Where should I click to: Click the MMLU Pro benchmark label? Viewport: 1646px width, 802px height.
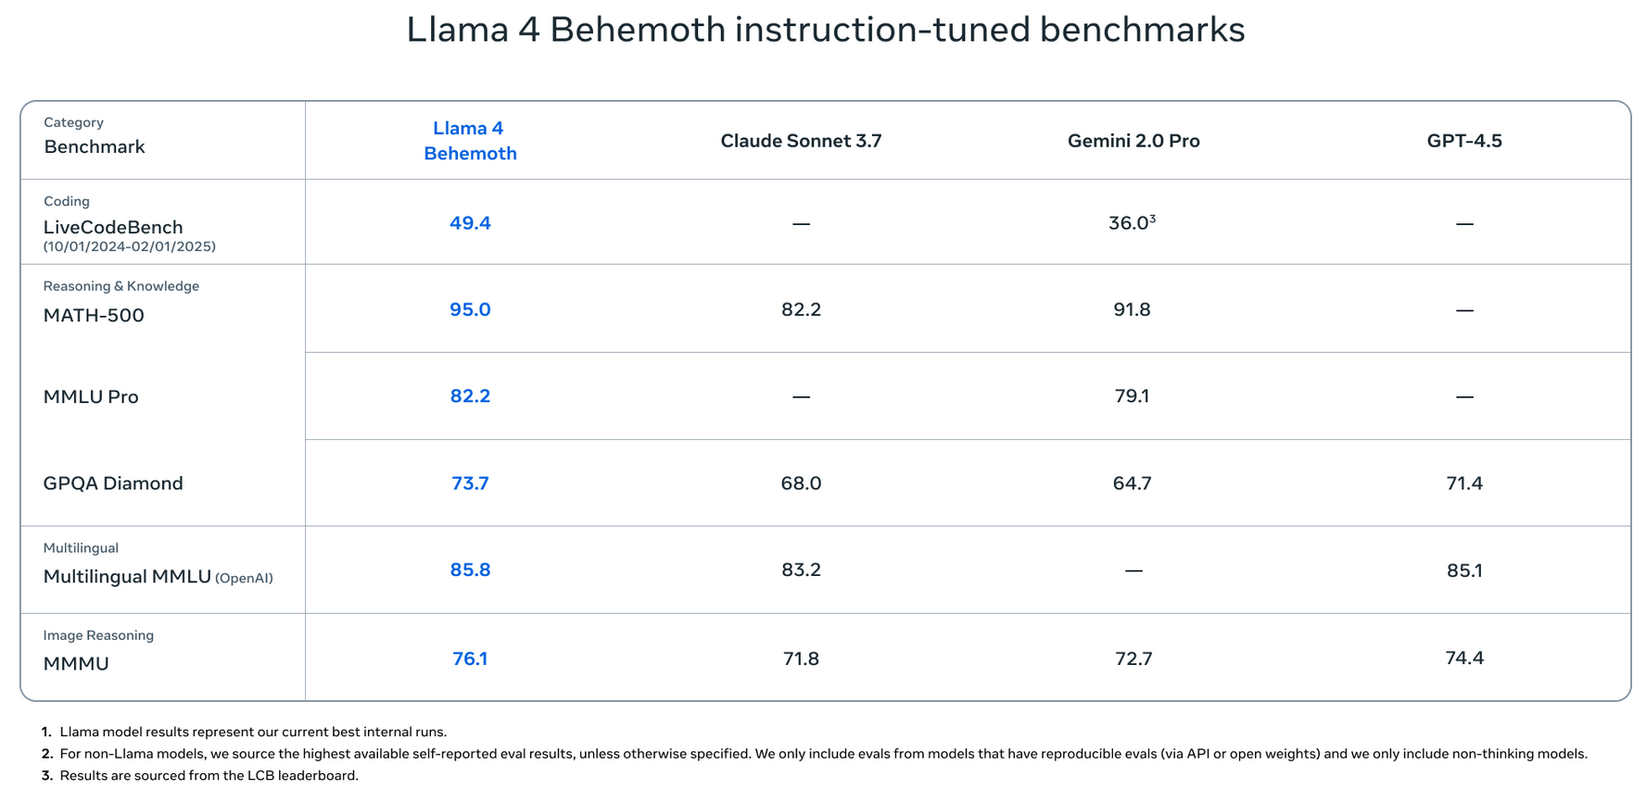coord(91,396)
